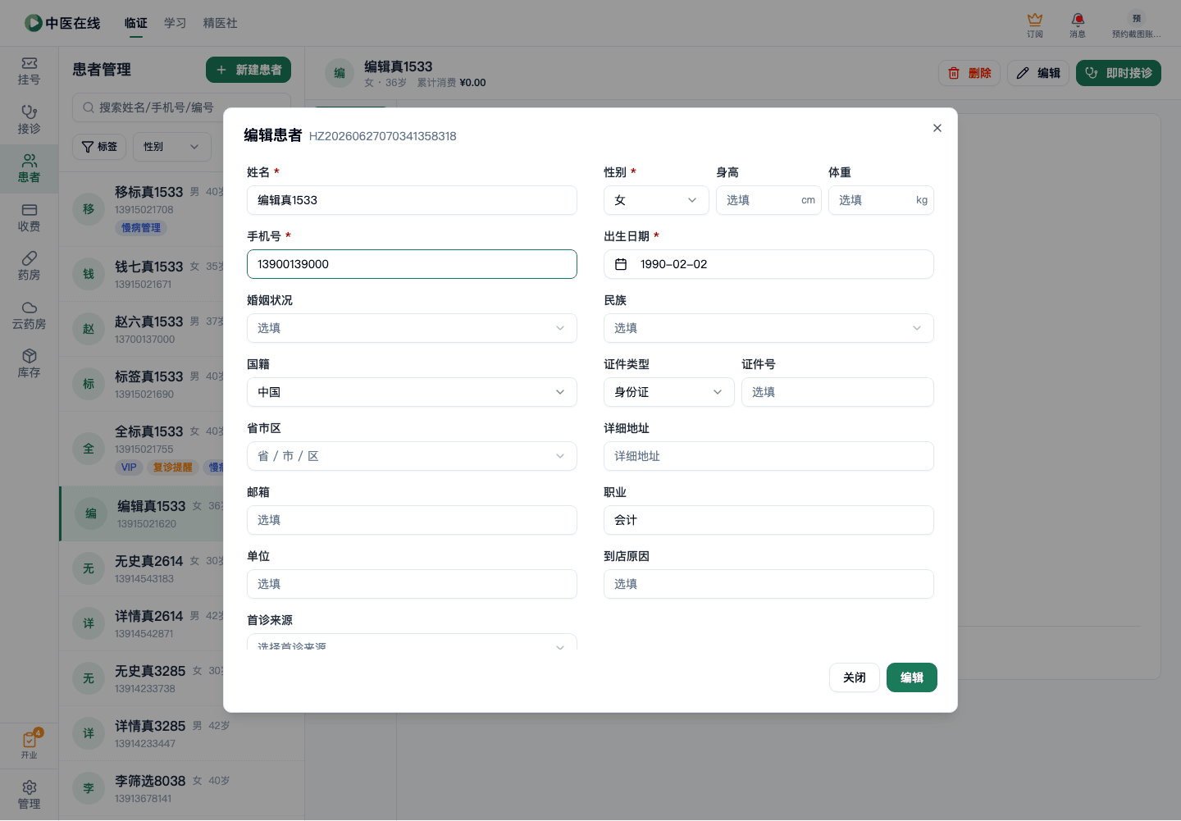
Task: Click the calendar icon in 出生日期 field
Action: point(621,264)
